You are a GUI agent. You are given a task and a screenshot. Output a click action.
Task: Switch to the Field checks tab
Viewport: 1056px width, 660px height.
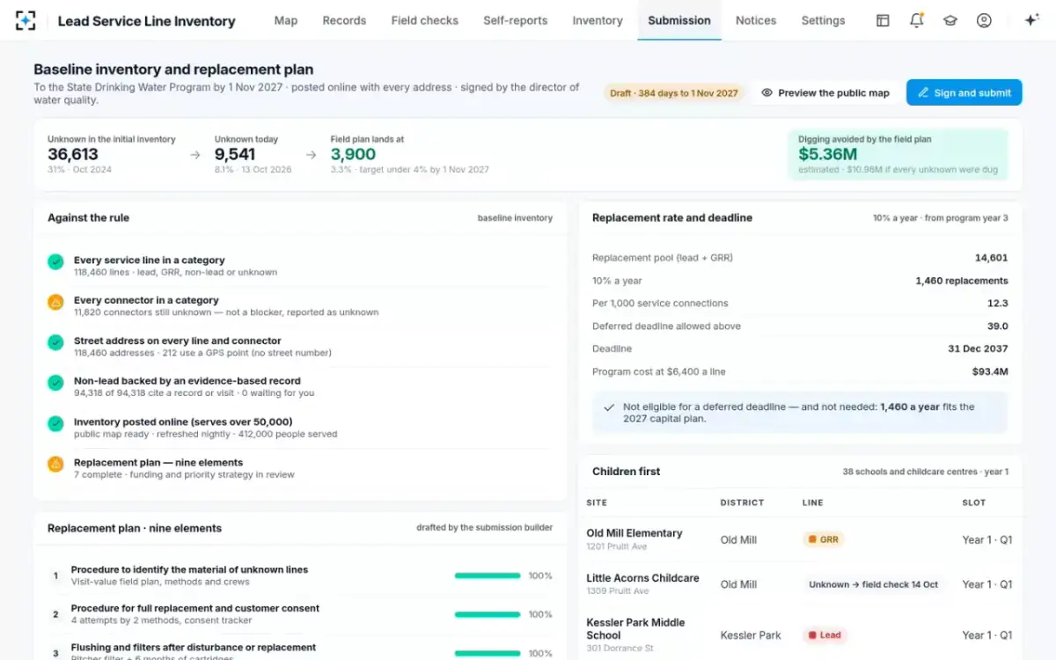(x=425, y=20)
